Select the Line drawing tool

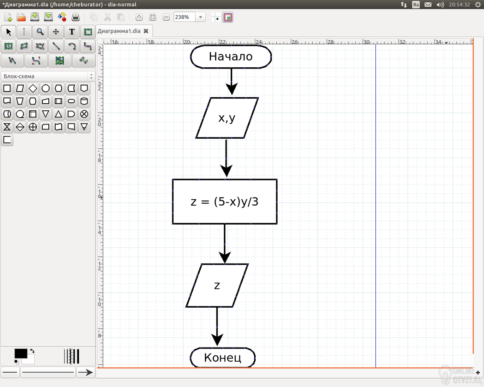(56, 46)
